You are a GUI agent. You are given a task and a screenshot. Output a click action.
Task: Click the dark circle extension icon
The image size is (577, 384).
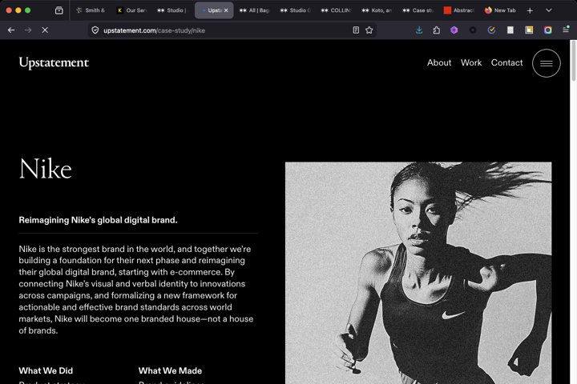[473, 30]
